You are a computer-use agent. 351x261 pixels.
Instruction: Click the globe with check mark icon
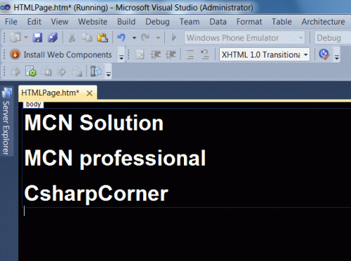[x=324, y=55]
